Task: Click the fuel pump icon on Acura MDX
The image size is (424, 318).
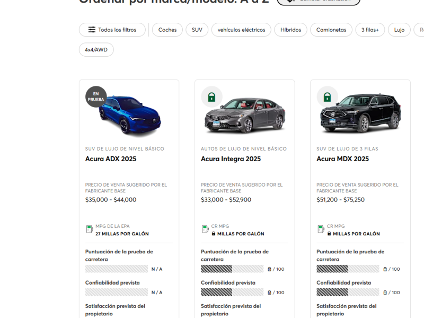Action: [x=321, y=229]
